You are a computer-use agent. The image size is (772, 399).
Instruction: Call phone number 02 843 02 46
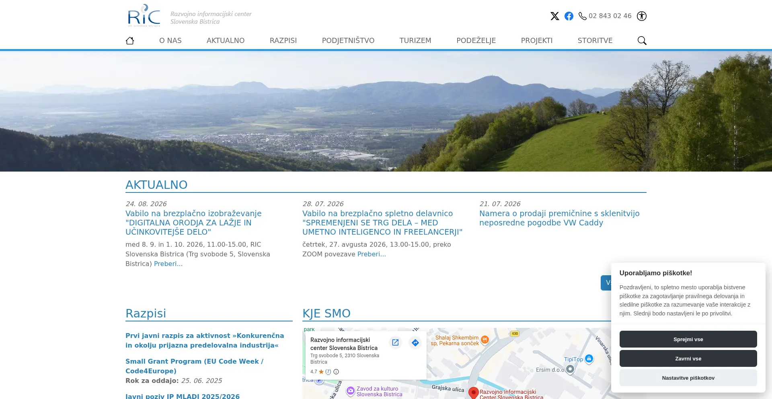point(610,16)
